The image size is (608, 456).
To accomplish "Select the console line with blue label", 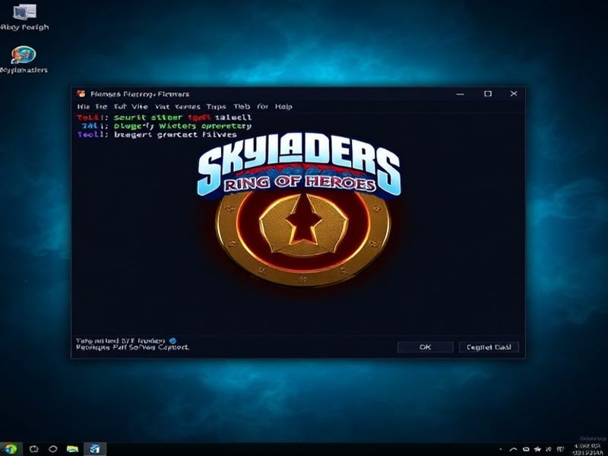I will click(166, 126).
